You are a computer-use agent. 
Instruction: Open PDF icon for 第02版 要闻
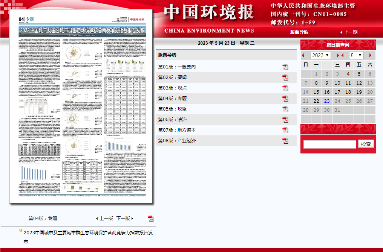[x=285, y=77]
